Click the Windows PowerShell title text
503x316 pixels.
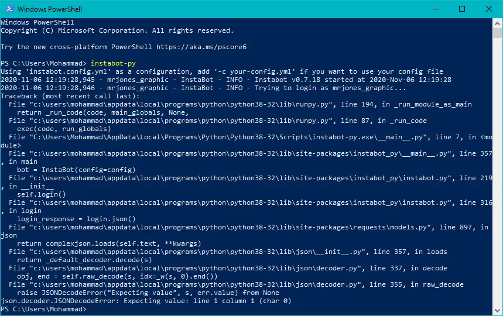[50, 9]
